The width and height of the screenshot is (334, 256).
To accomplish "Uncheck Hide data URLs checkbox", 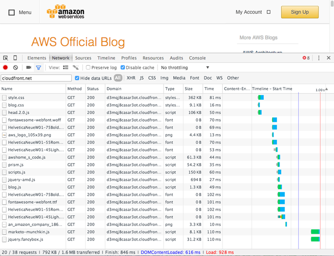I will coord(77,78).
